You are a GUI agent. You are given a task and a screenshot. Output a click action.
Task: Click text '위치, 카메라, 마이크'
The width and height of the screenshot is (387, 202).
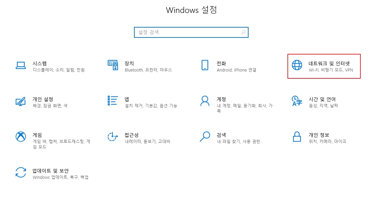(x=328, y=142)
